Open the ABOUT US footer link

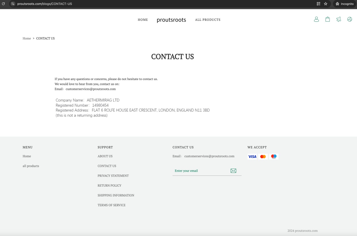pos(105,156)
